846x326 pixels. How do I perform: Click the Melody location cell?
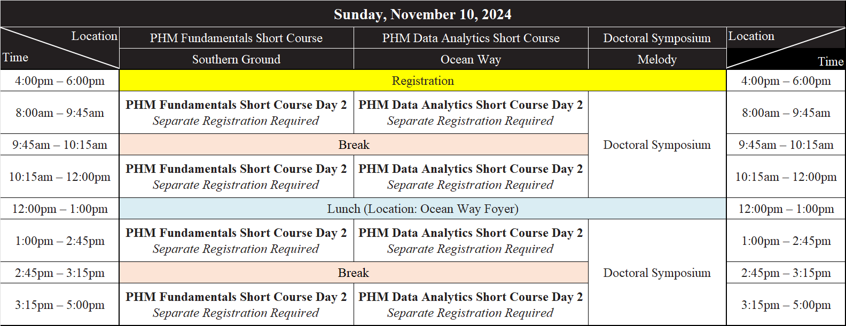657,59
